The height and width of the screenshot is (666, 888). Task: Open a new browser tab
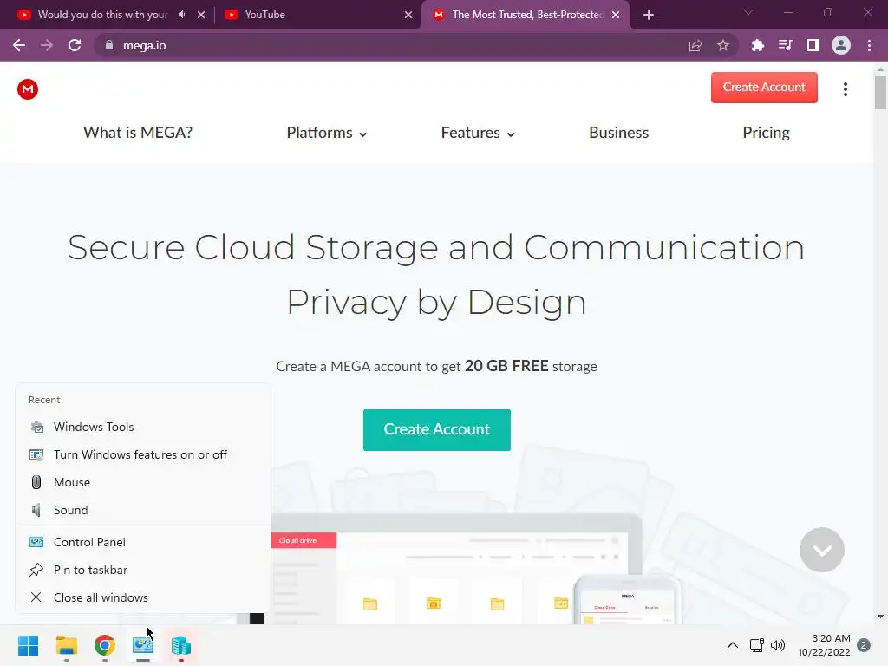click(x=649, y=15)
